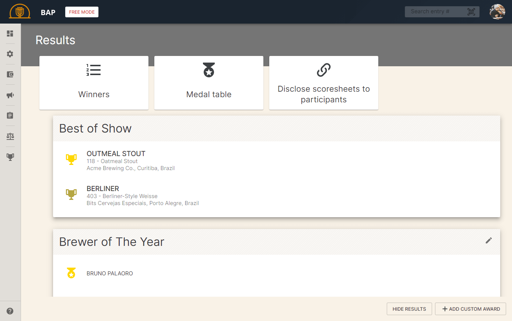Open the Winners card
The height and width of the screenshot is (321, 512).
pyautogui.click(x=94, y=83)
